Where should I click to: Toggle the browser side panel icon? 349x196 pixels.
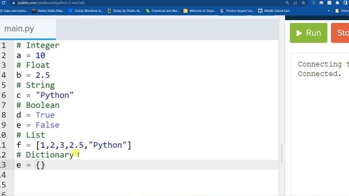coord(345,3)
